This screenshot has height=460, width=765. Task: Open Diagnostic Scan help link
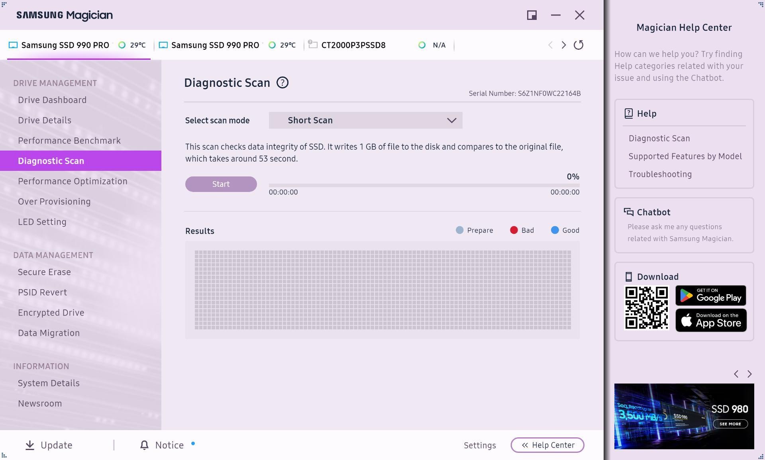point(659,139)
